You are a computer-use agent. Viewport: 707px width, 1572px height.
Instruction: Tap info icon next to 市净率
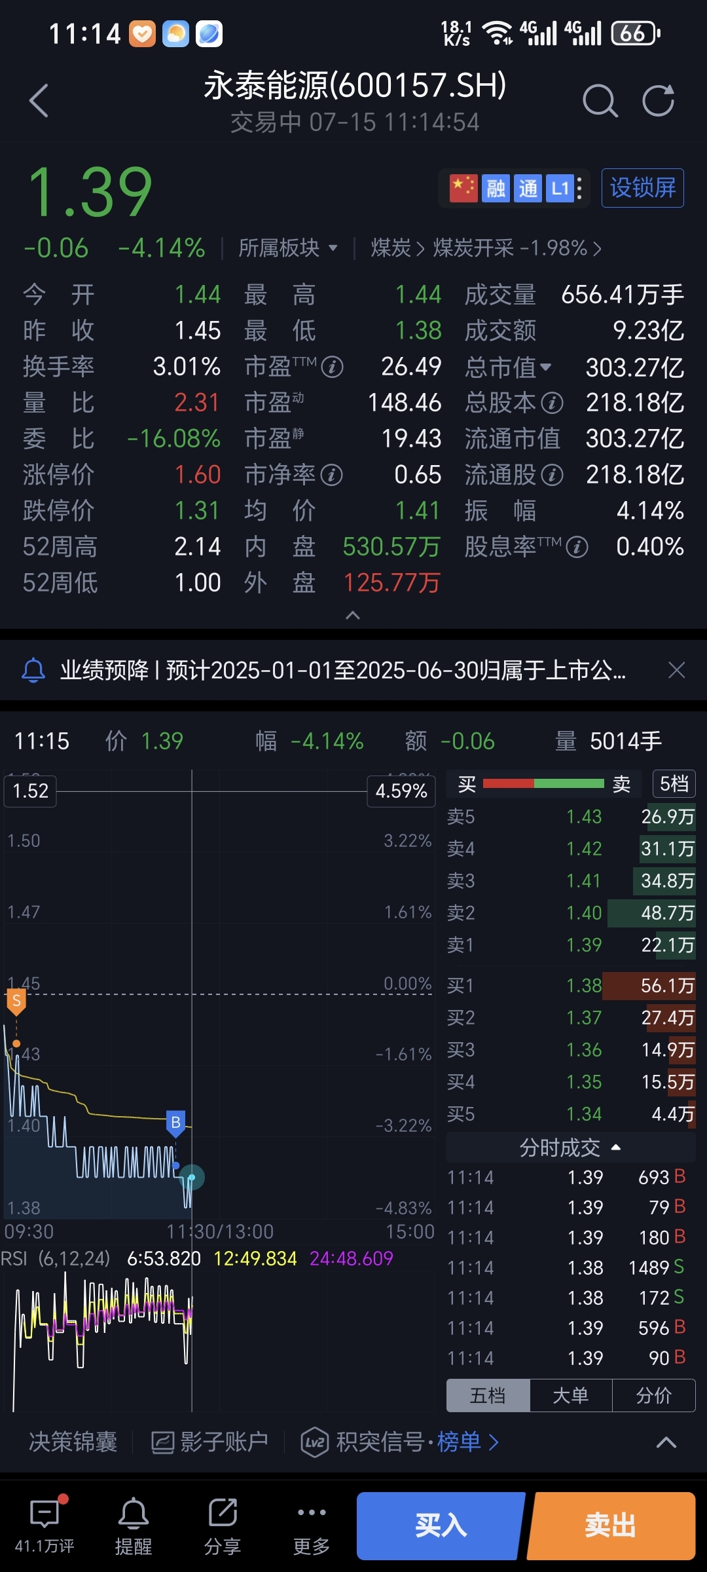332,475
